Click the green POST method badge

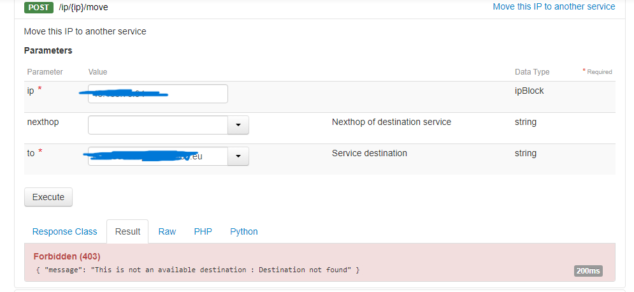38,7
